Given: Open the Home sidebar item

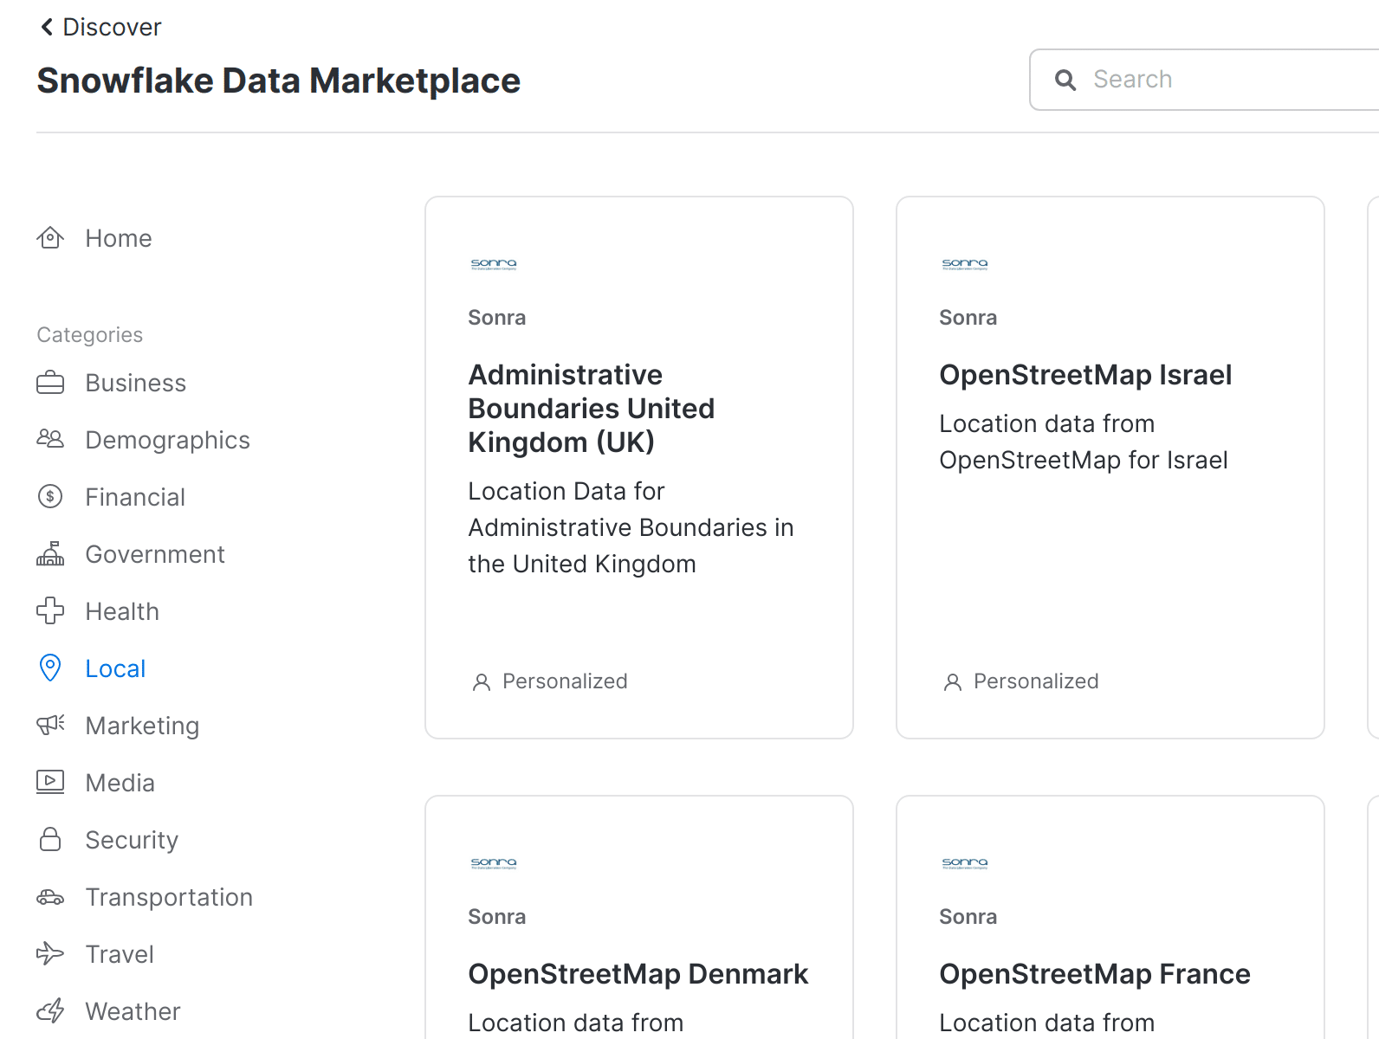Looking at the screenshot, I should (x=94, y=238).
